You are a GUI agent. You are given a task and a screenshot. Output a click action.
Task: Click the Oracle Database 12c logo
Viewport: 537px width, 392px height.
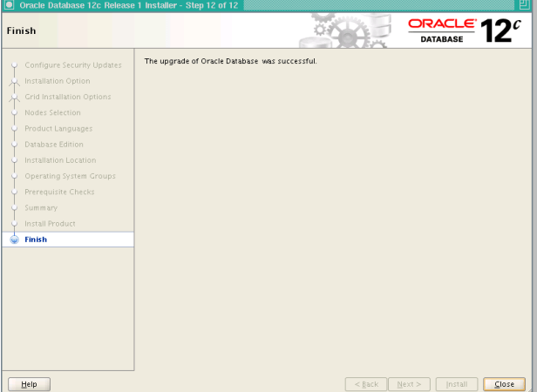(x=464, y=30)
